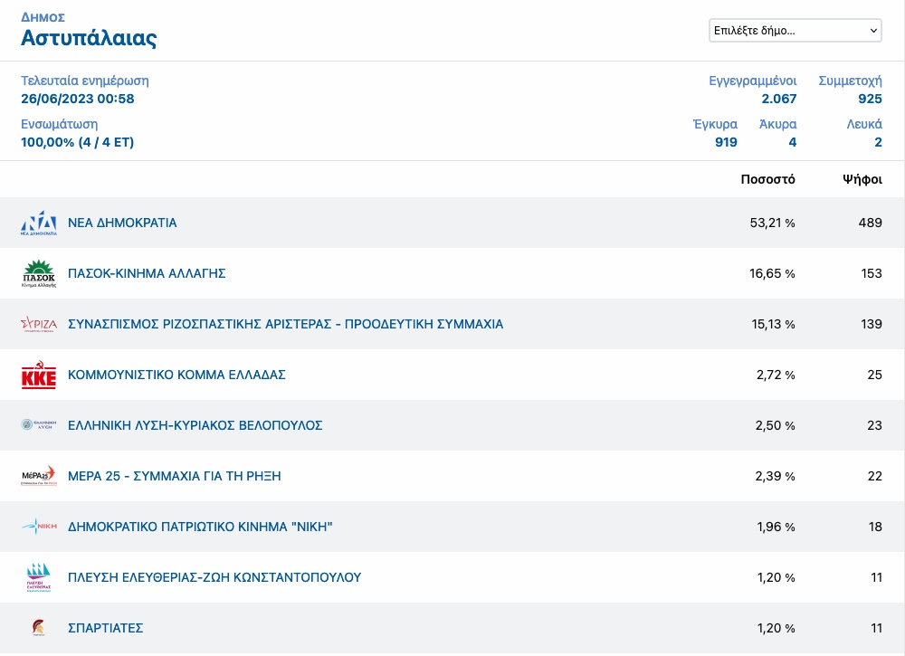
Task: Click the ΜέΡΑ25 party logo
Action: coord(39,476)
